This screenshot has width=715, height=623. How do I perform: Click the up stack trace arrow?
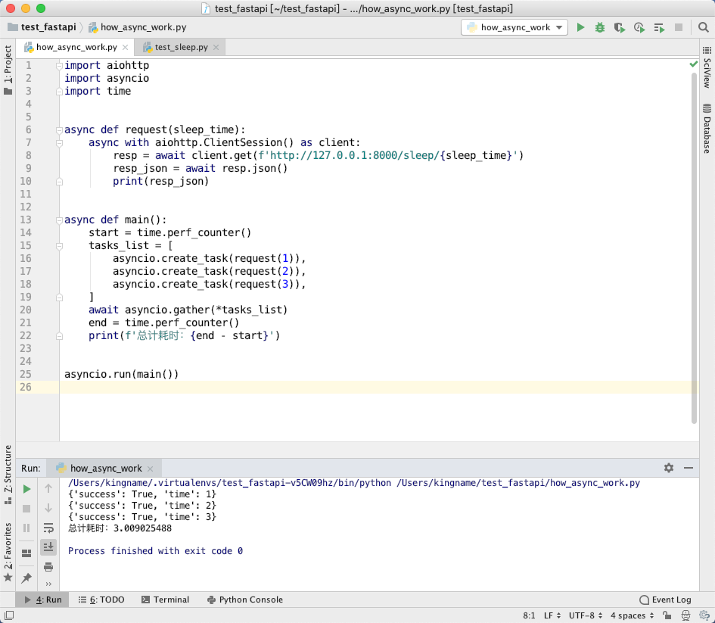[x=48, y=489]
